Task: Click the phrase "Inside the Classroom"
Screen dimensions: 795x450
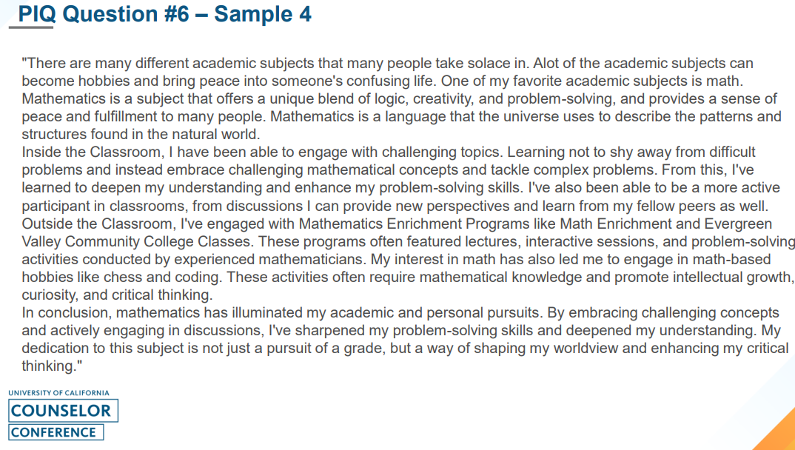Action: 87,152
